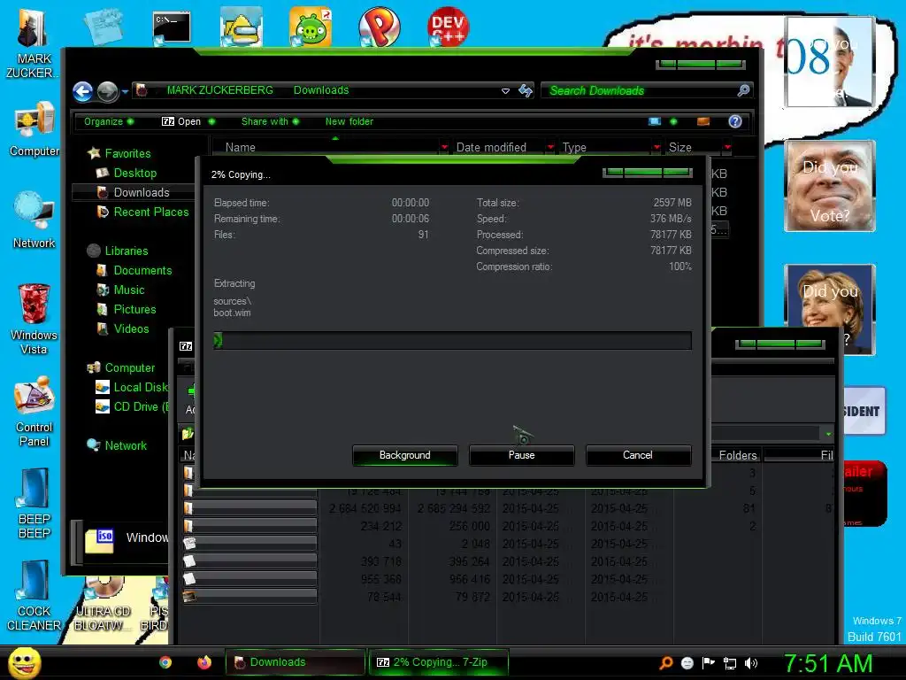The width and height of the screenshot is (906, 680).
Task: Select Local Disk in navigation pane
Action: (140, 388)
